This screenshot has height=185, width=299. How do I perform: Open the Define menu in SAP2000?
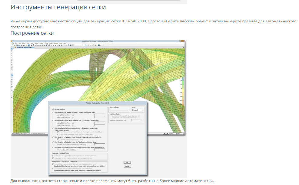24,43
